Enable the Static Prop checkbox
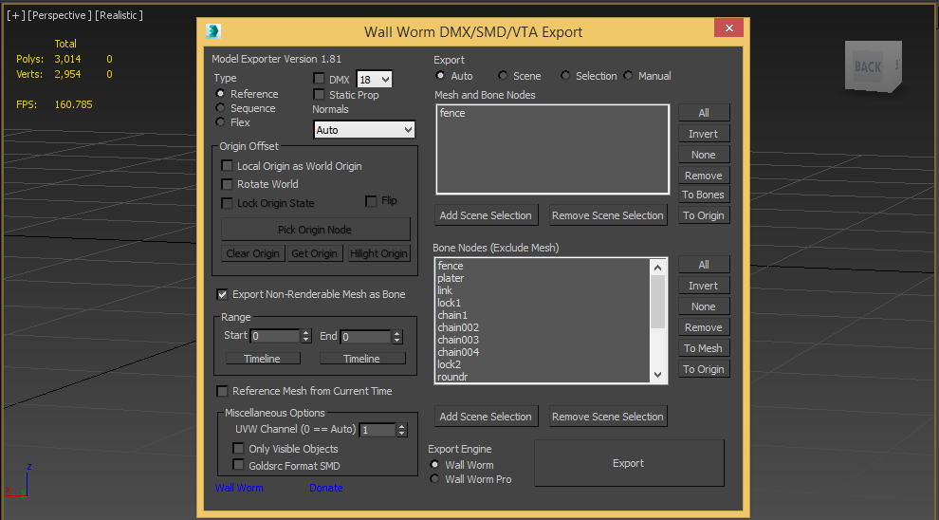Screen dimensions: 939x520 (320, 94)
